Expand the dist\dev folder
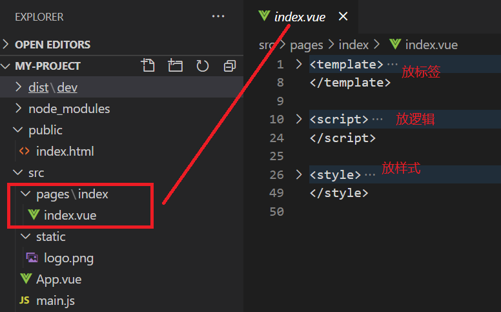Image resolution: width=501 pixels, height=312 pixels. [x=19, y=87]
